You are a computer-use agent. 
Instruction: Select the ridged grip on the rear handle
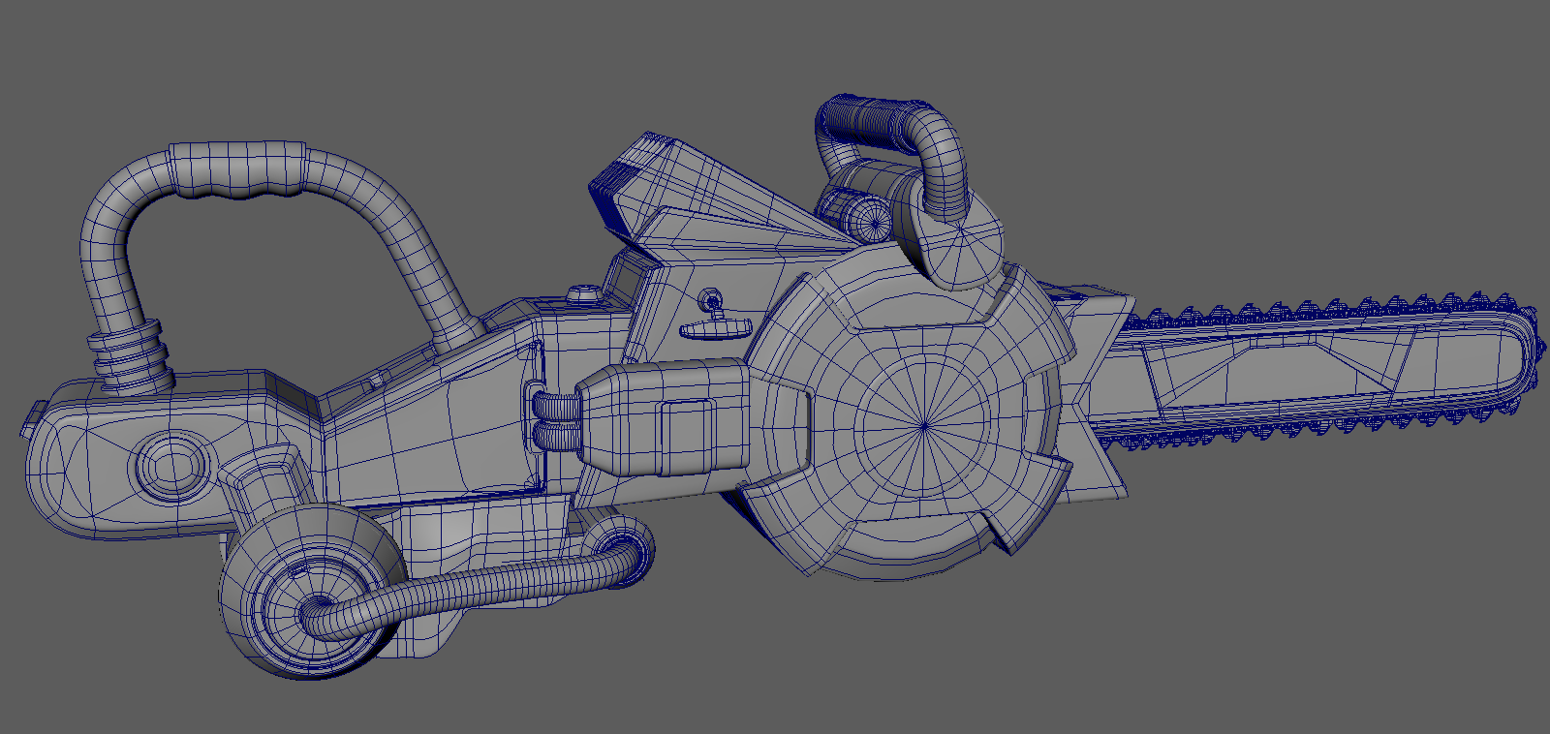[x=238, y=171]
